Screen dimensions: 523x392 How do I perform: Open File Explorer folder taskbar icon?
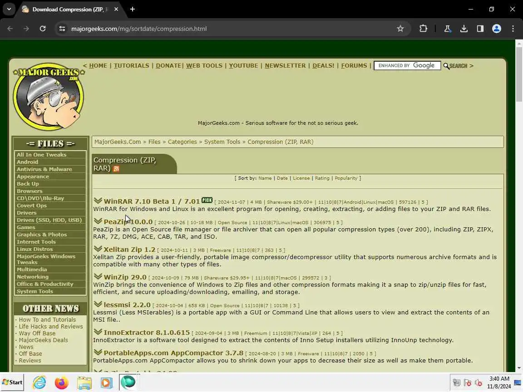pos(84,382)
